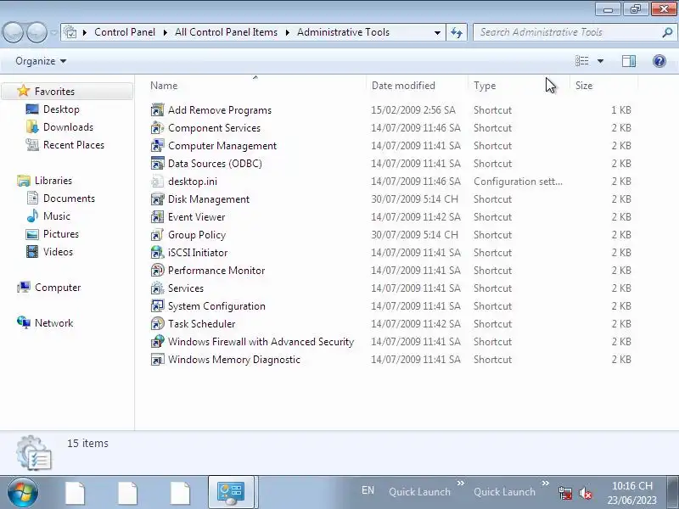This screenshot has width=679, height=509.
Task: Expand the address bar history dropdown
Action: [437, 32]
